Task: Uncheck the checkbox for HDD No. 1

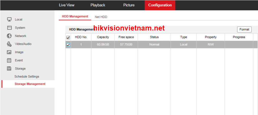Action: 68,45
